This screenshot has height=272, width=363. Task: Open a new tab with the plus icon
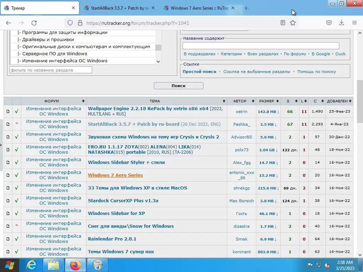[246, 8]
